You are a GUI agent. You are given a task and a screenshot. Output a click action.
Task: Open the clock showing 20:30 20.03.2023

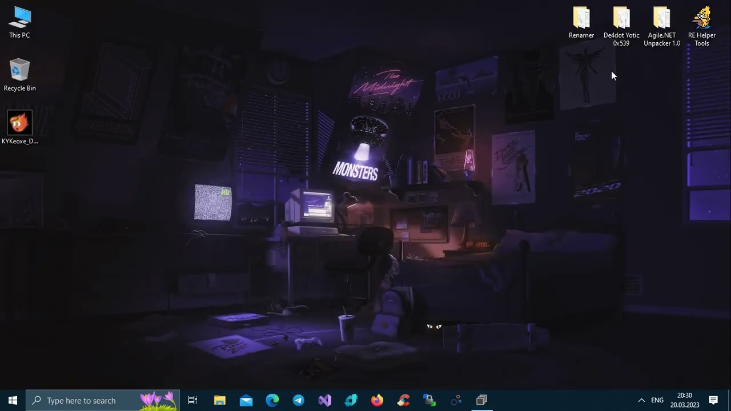685,400
